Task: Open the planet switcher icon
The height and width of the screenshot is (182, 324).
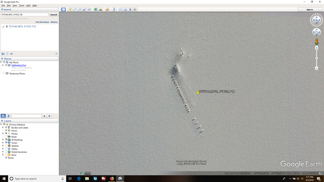Action: 107,10
